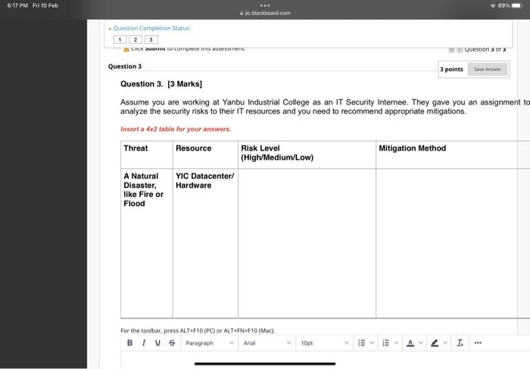Apply the text color button
The height and width of the screenshot is (369, 530).
click(410, 342)
